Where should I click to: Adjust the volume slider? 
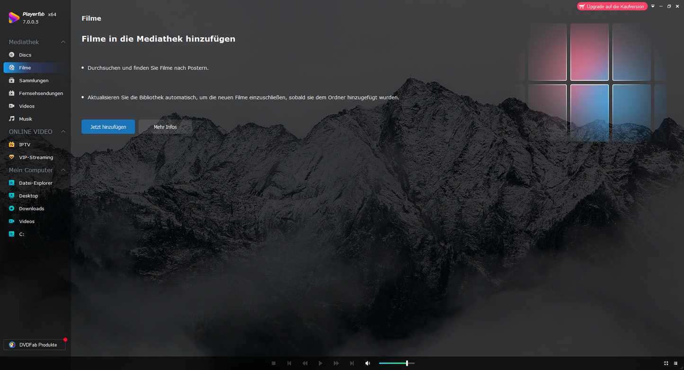click(407, 363)
